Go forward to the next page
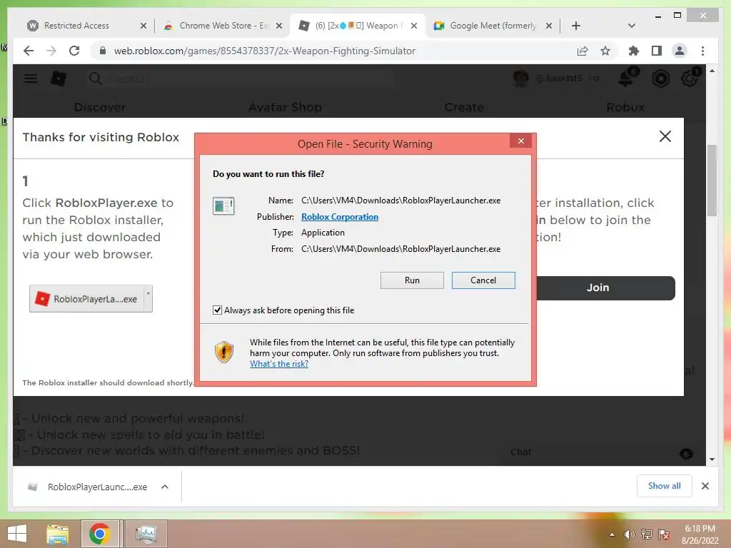This screenshot has width=731, height=548. pos(51,51)
